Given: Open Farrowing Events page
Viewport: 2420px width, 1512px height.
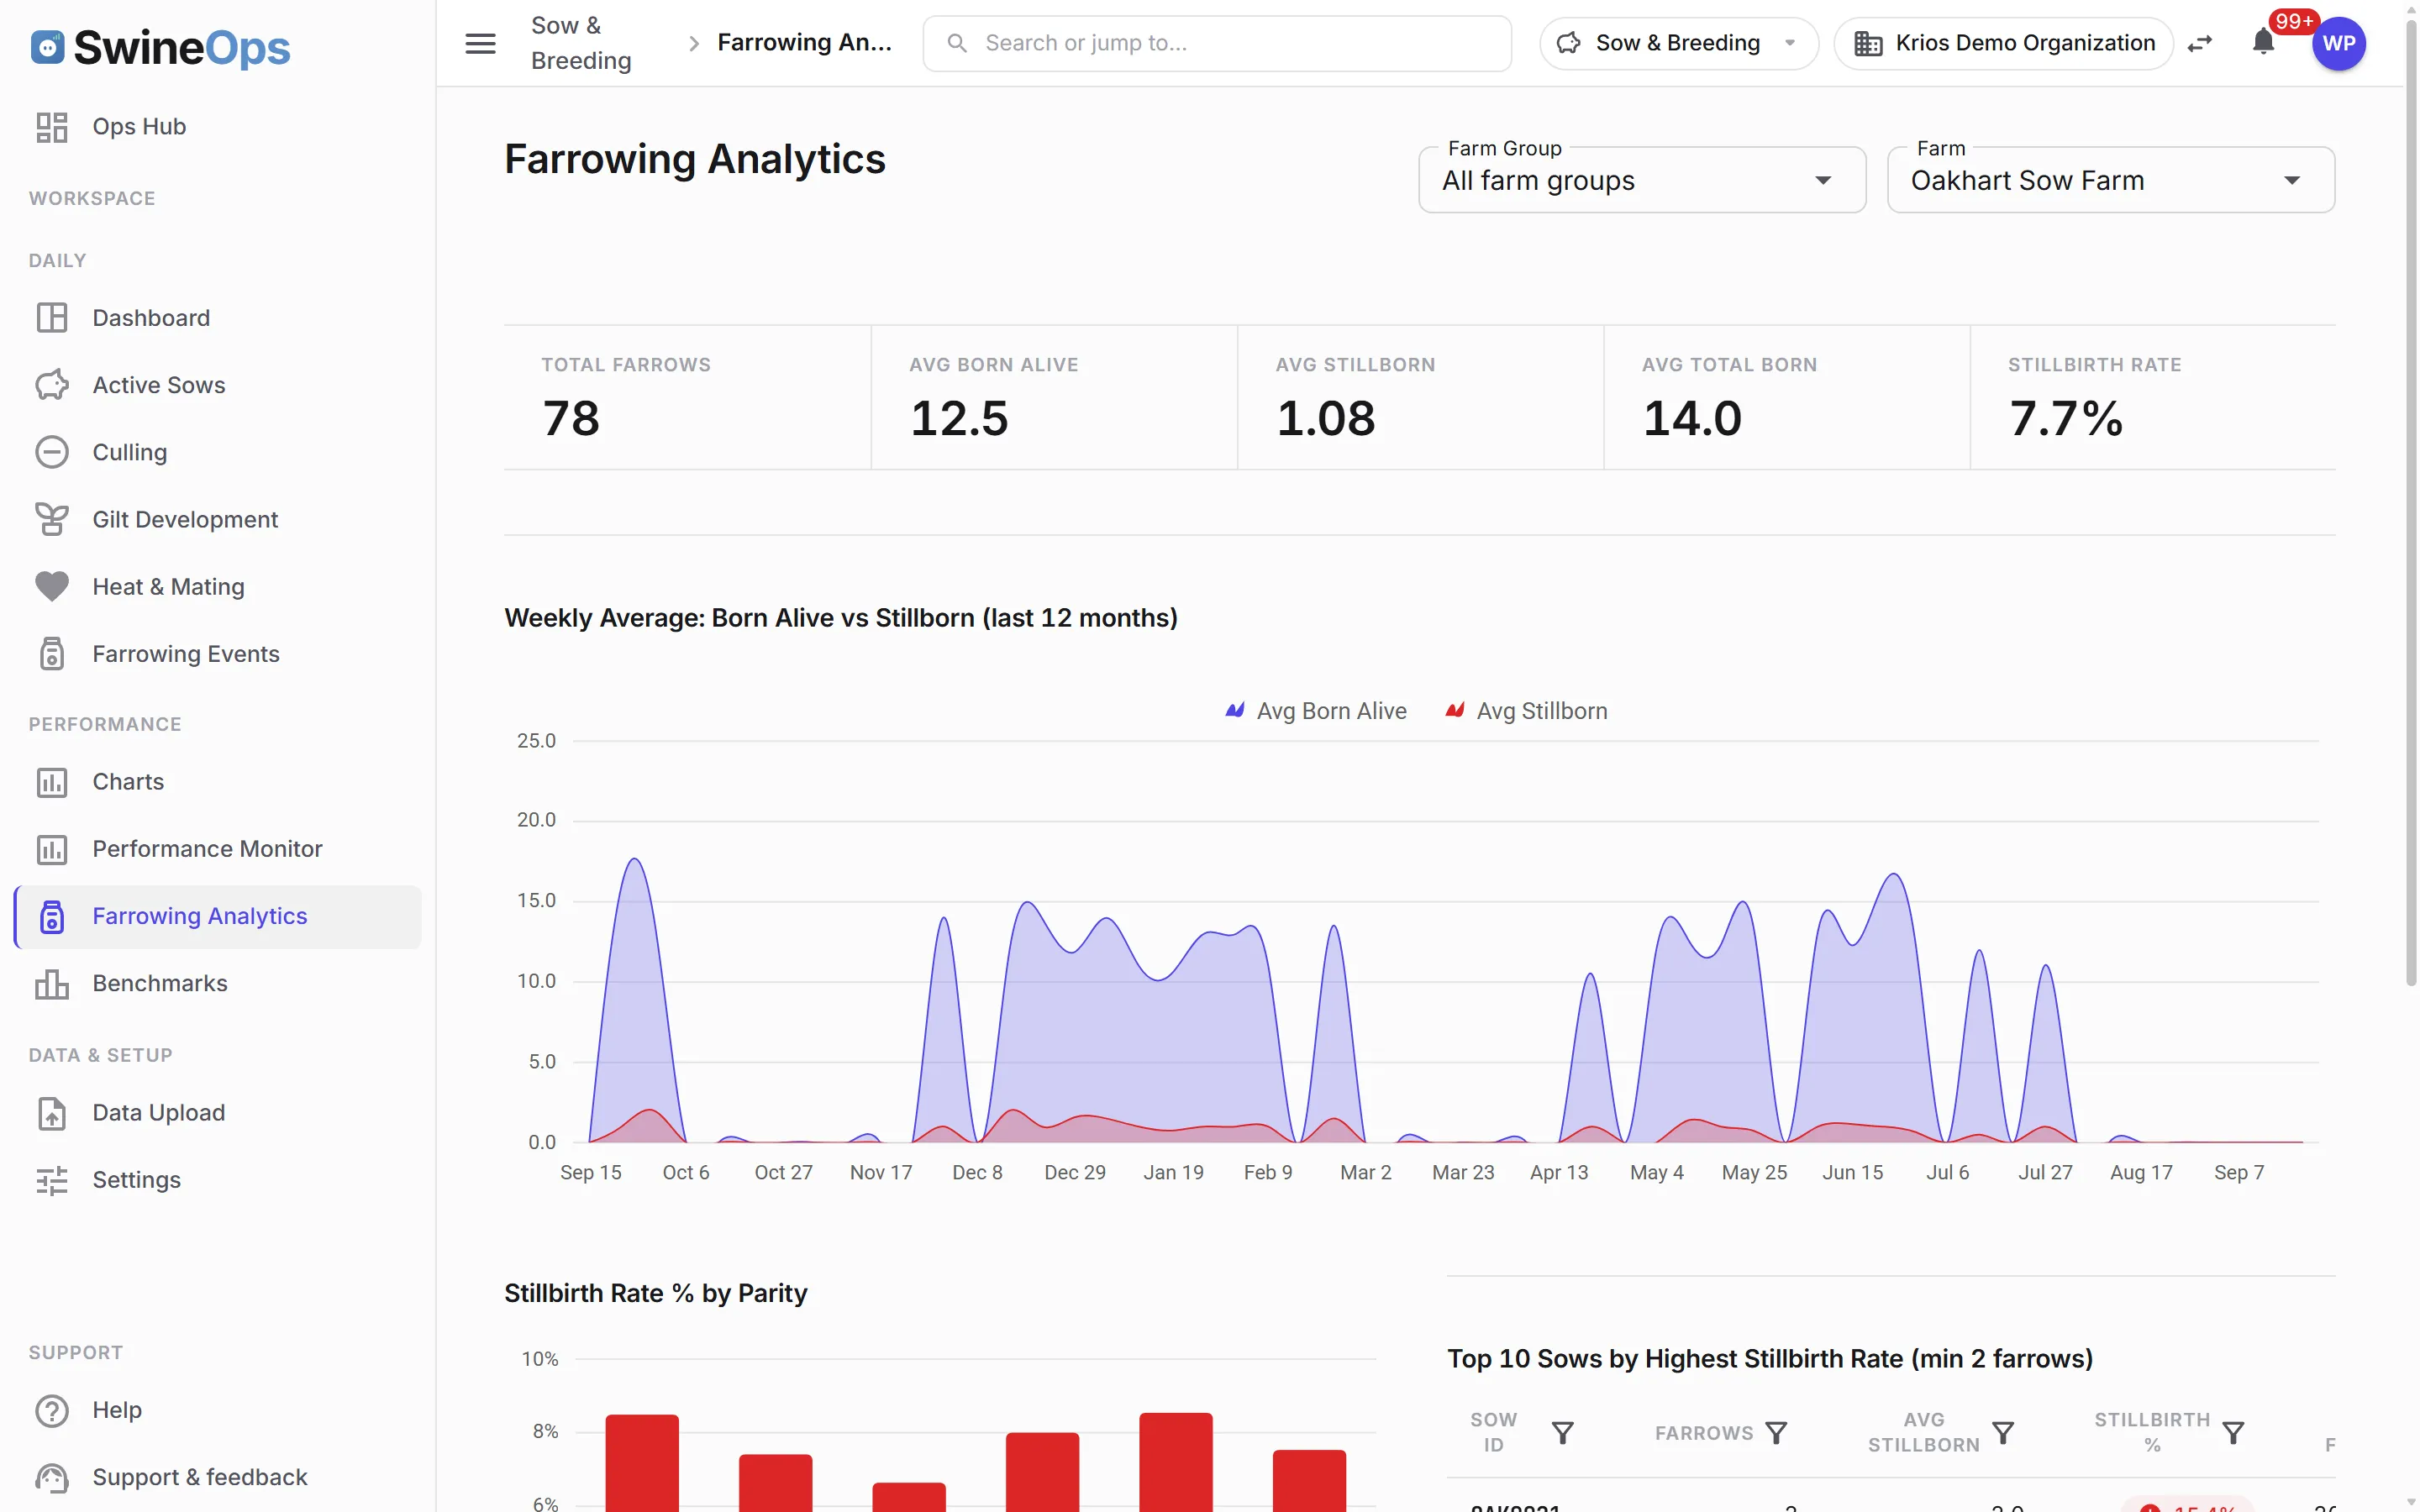Looking at the screenshot, I should pos(218,653).
